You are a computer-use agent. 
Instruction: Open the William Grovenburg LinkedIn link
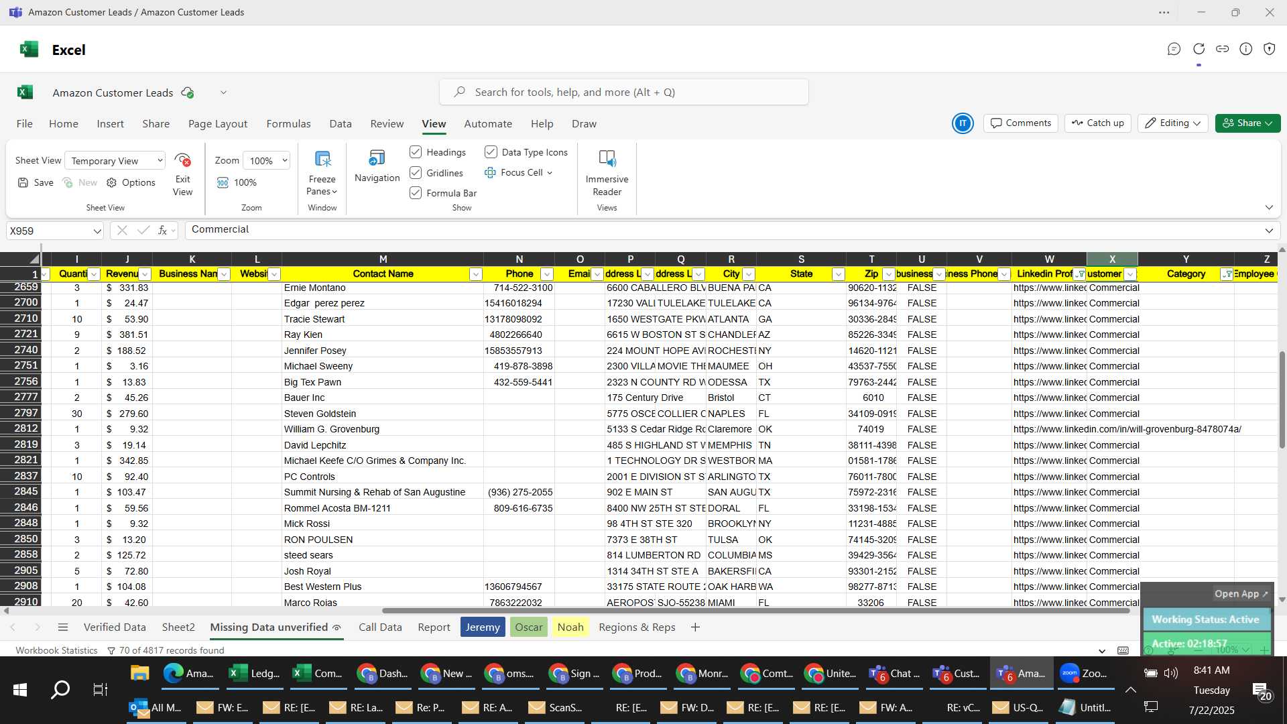(x=1127, y=430)
